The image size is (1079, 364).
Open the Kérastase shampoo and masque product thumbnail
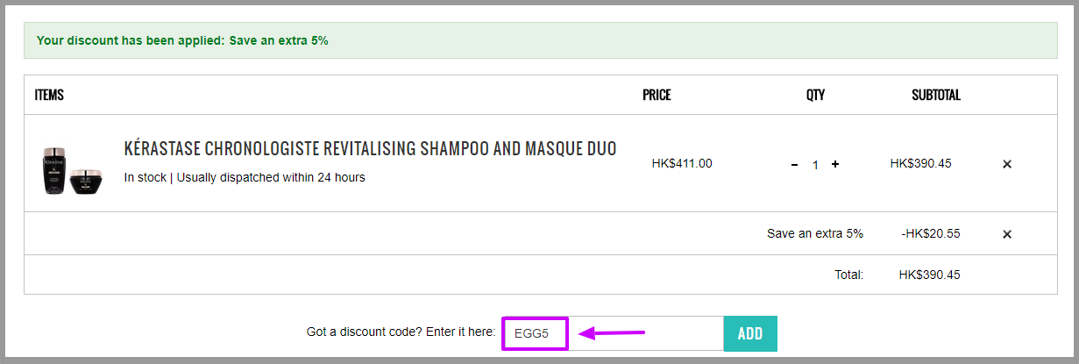[x=71, y=169]
